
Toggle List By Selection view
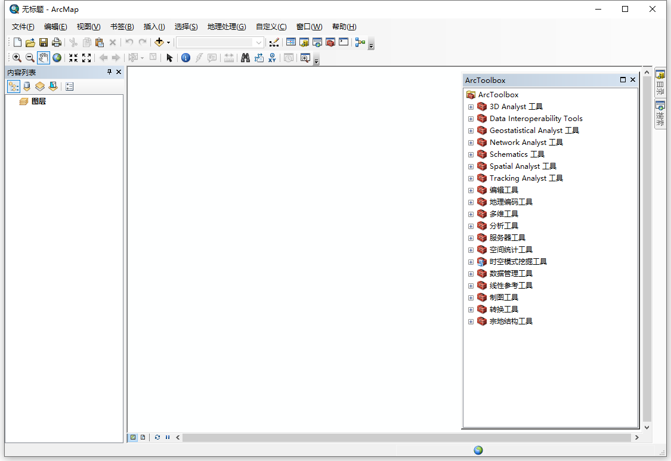tap(53, 87)
